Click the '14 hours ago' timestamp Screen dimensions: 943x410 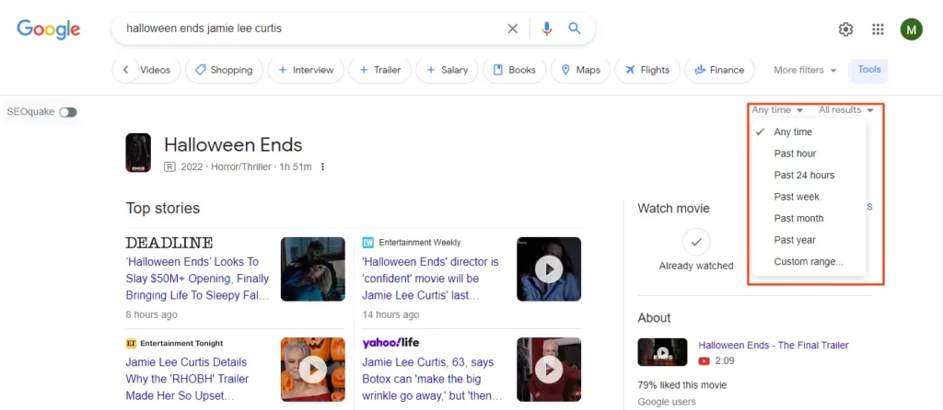pos(390,314)
